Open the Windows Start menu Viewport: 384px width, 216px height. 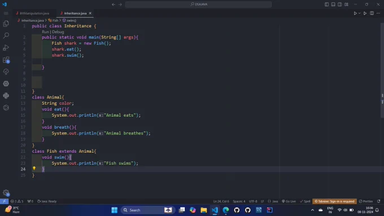(x=115, y=210)
